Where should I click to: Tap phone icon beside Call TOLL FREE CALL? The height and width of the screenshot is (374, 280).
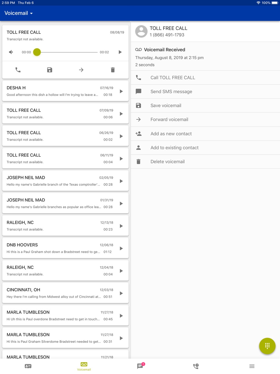(x=138, y=78)
